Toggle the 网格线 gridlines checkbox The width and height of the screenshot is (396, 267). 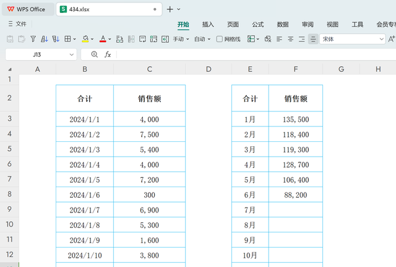click(x=220, y=39)
